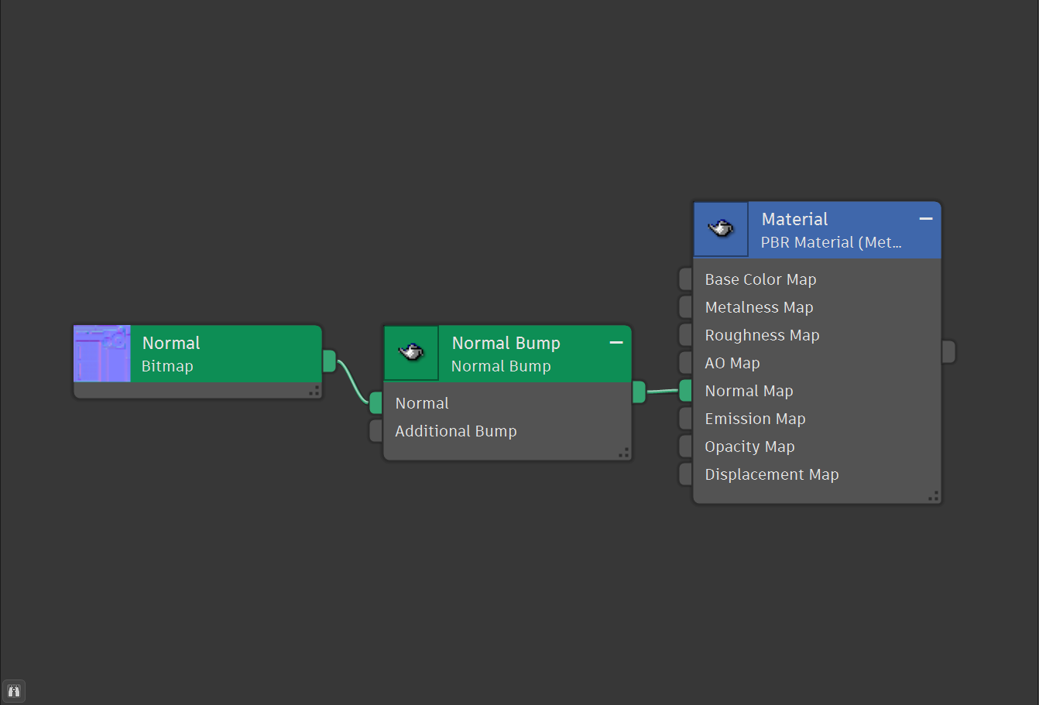Click the resize grip of Normal Bump node

pos(624,453)
